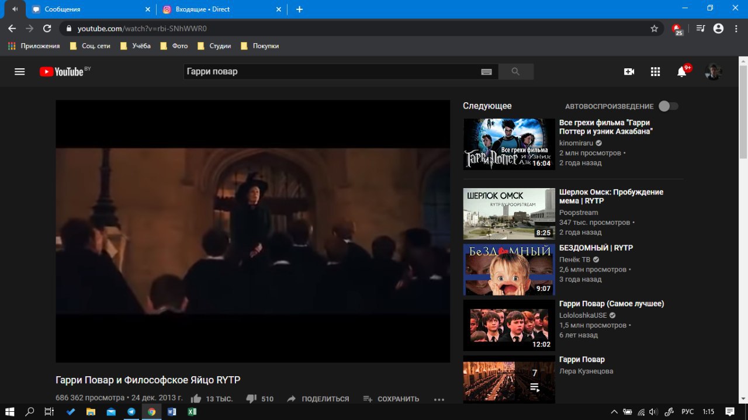Close the Сообщения tab

(147, 9)
